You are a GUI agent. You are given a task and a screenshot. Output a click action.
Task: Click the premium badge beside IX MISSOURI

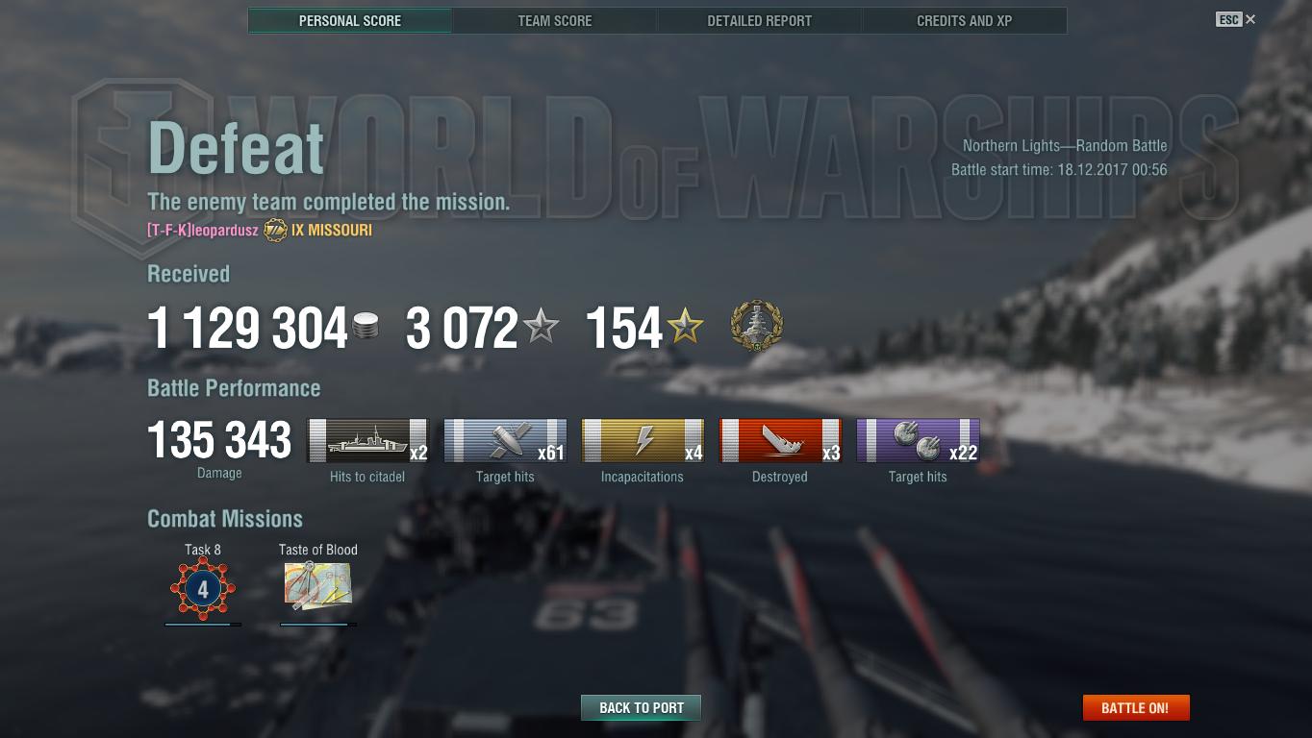275,231
